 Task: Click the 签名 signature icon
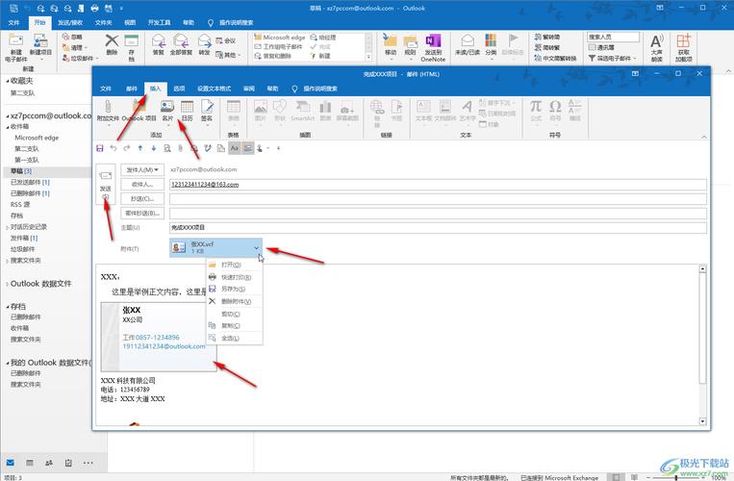[x=207, y=109]
